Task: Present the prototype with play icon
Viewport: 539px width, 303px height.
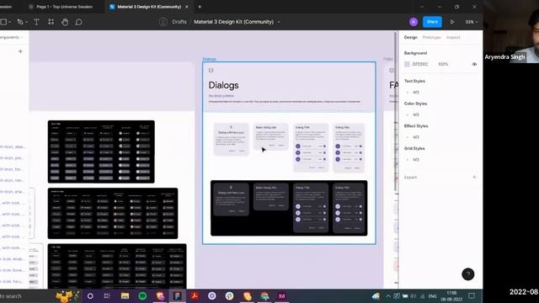Action: [452, 22]
